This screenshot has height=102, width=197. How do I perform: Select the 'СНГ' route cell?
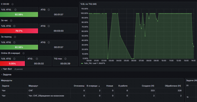point(49,90)
